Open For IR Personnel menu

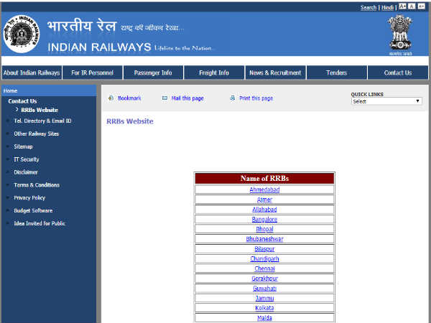pos(93,72)
